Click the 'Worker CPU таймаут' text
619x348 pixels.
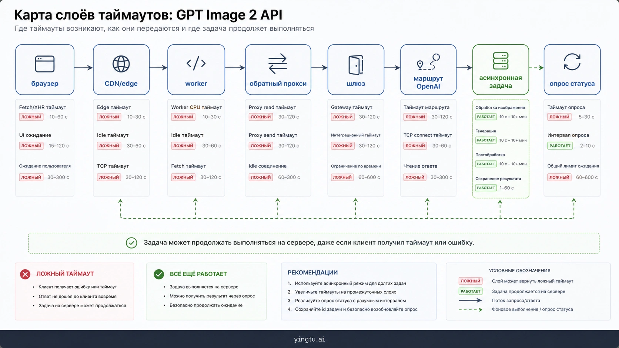click(196, 107)
